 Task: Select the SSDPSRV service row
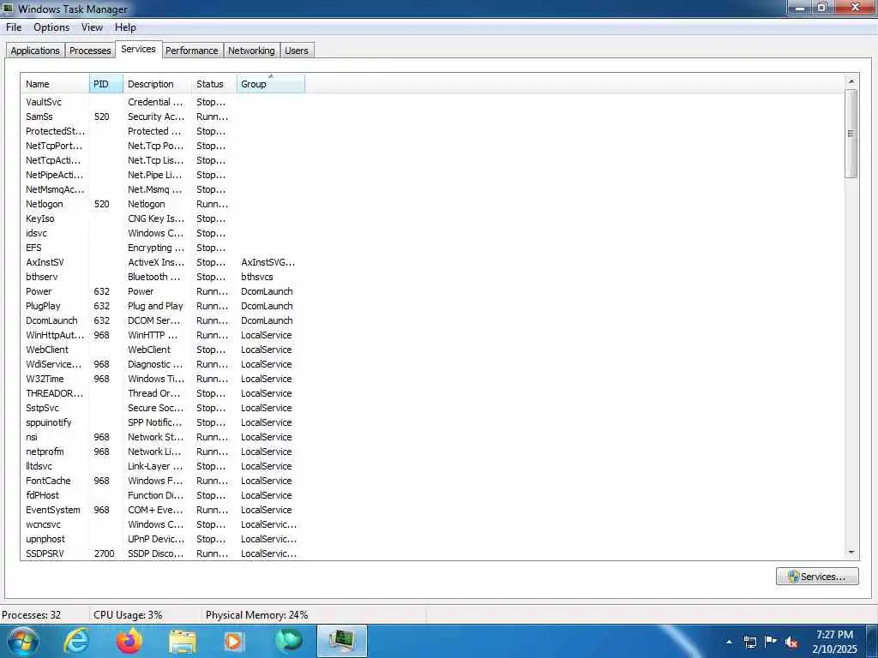coord(162,553)
